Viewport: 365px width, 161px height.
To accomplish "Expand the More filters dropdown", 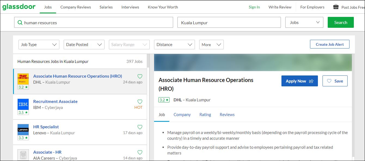I will [x=211, y=45].
